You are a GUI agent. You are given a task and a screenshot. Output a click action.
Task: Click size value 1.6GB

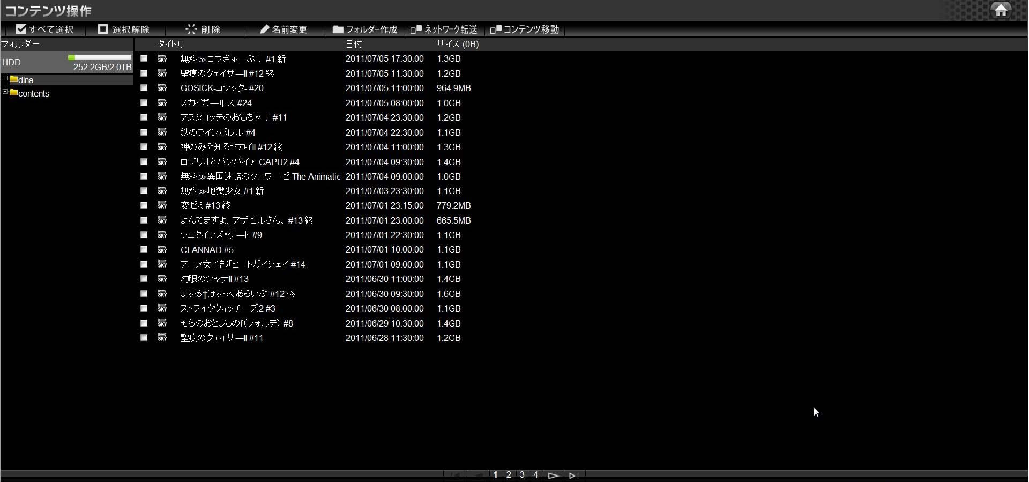coord(449,293)
